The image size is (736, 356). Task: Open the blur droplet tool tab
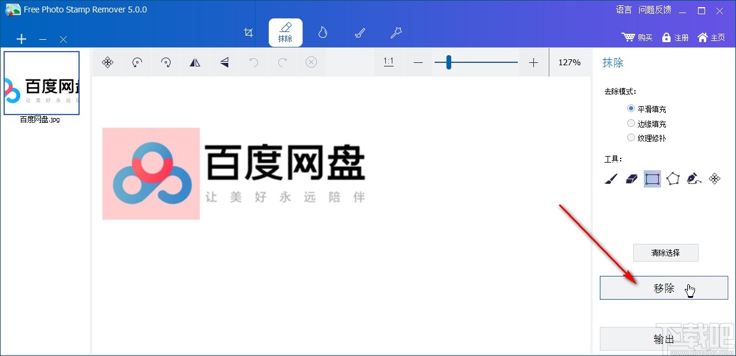pos(322,33)
